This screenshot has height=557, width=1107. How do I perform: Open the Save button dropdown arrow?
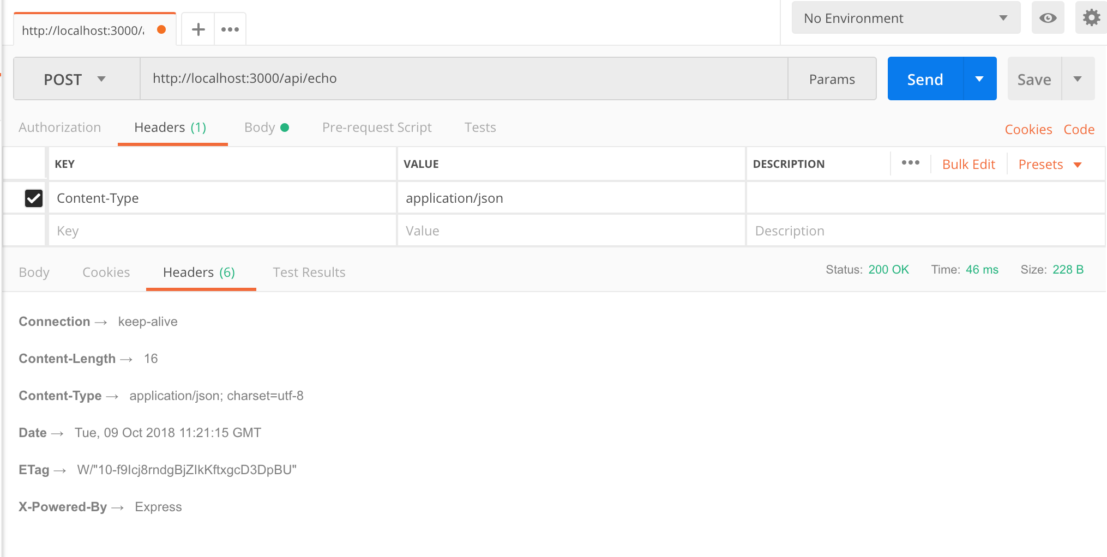(1078, 79)
